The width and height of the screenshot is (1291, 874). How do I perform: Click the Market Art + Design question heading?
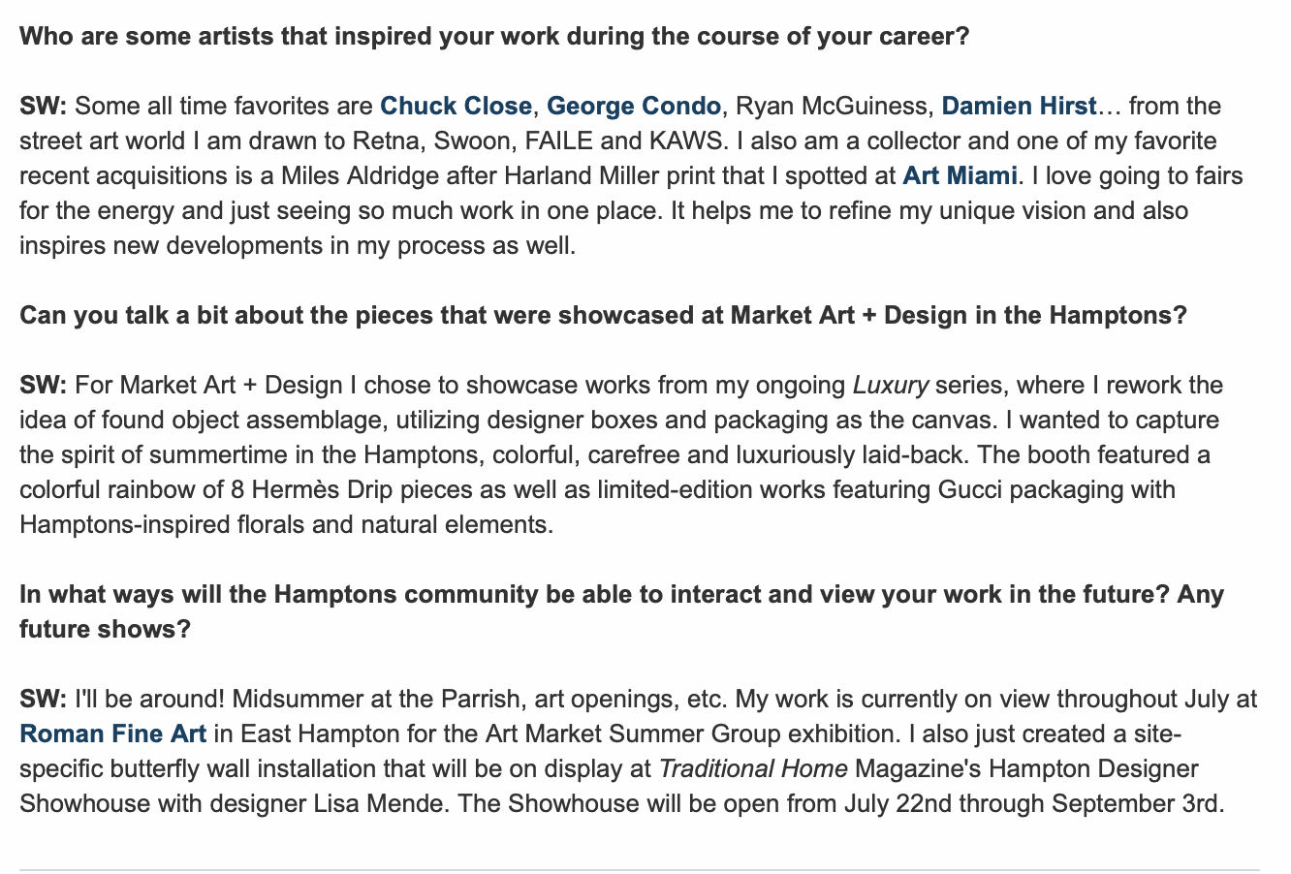pyautogui.click(x=603, y=316)
